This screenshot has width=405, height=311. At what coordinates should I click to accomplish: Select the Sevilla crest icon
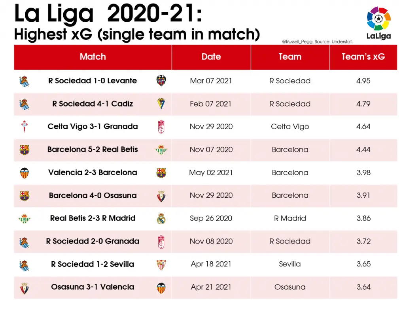pos(161,264)
